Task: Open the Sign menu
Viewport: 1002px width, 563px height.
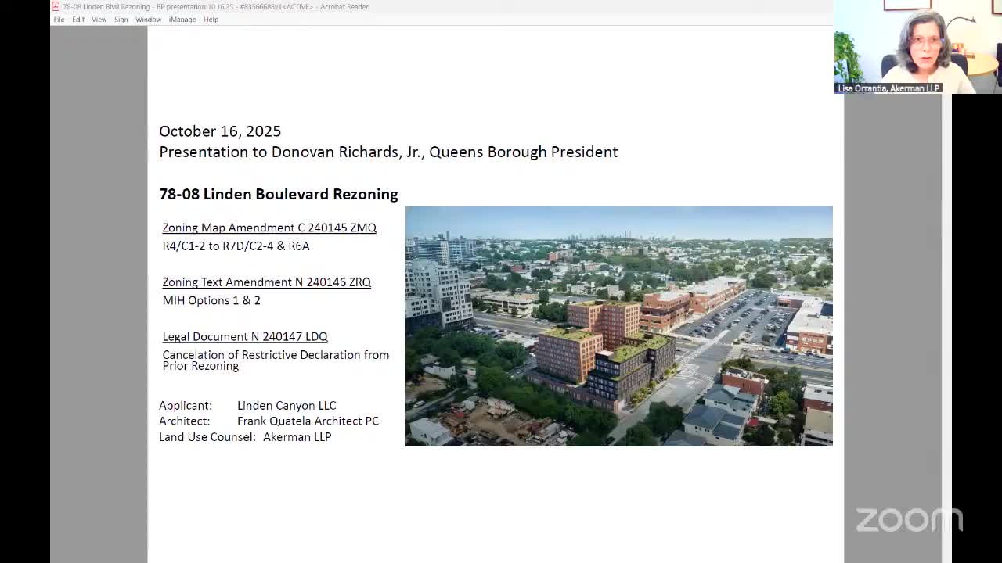Action: coord(121,20)
